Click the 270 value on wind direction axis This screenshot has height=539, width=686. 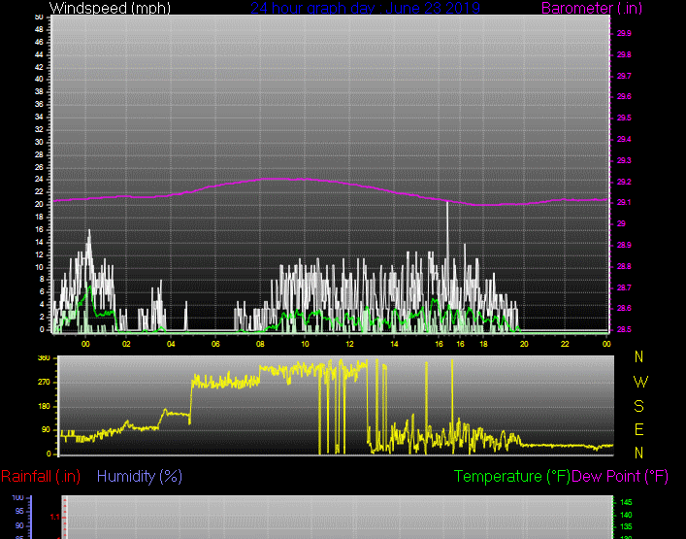tap(46, 383)
